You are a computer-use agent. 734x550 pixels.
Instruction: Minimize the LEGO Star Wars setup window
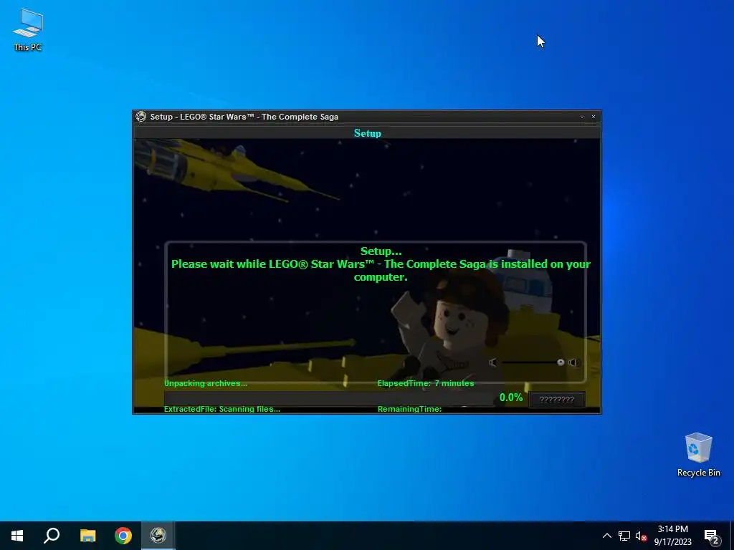[x=582, y=117]
